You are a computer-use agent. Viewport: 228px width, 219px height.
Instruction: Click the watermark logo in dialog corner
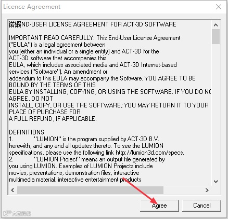coord(17,213)
